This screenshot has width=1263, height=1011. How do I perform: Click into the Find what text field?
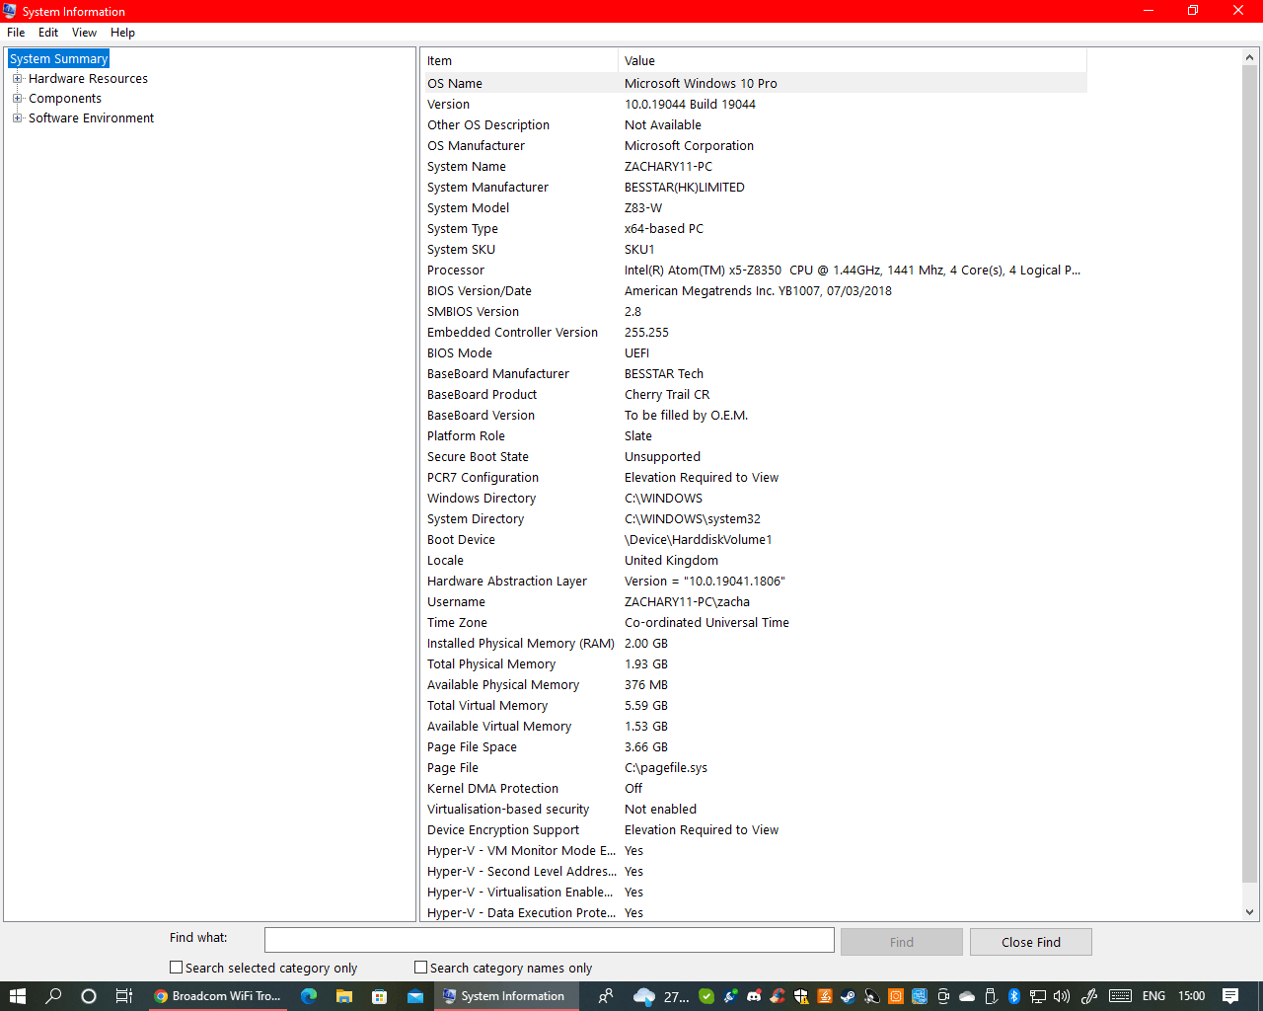(550, 940)
